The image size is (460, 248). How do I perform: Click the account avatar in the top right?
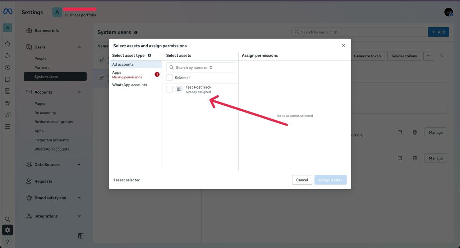click(x=448, y=11)
